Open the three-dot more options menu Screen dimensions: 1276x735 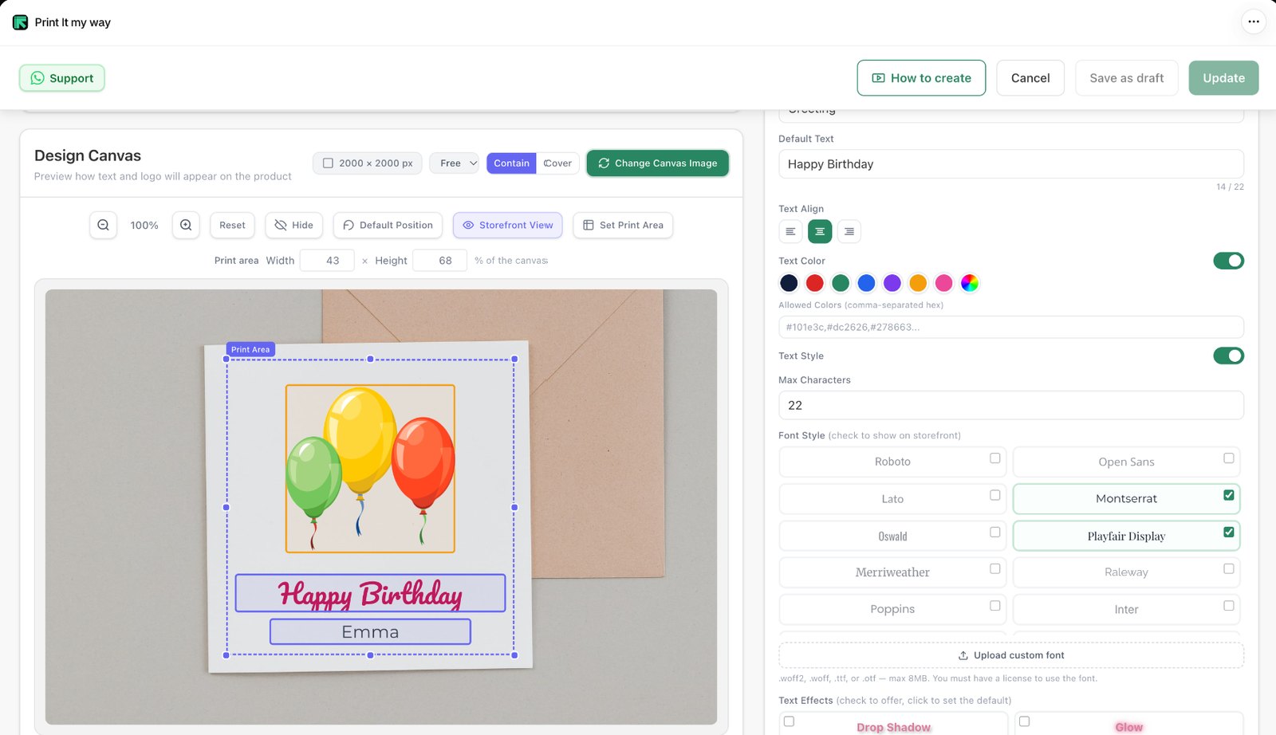pos(1254,22)
